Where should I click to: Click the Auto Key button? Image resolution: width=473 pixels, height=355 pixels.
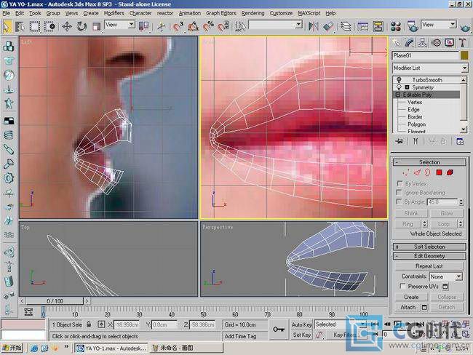(x=301, y=325)
